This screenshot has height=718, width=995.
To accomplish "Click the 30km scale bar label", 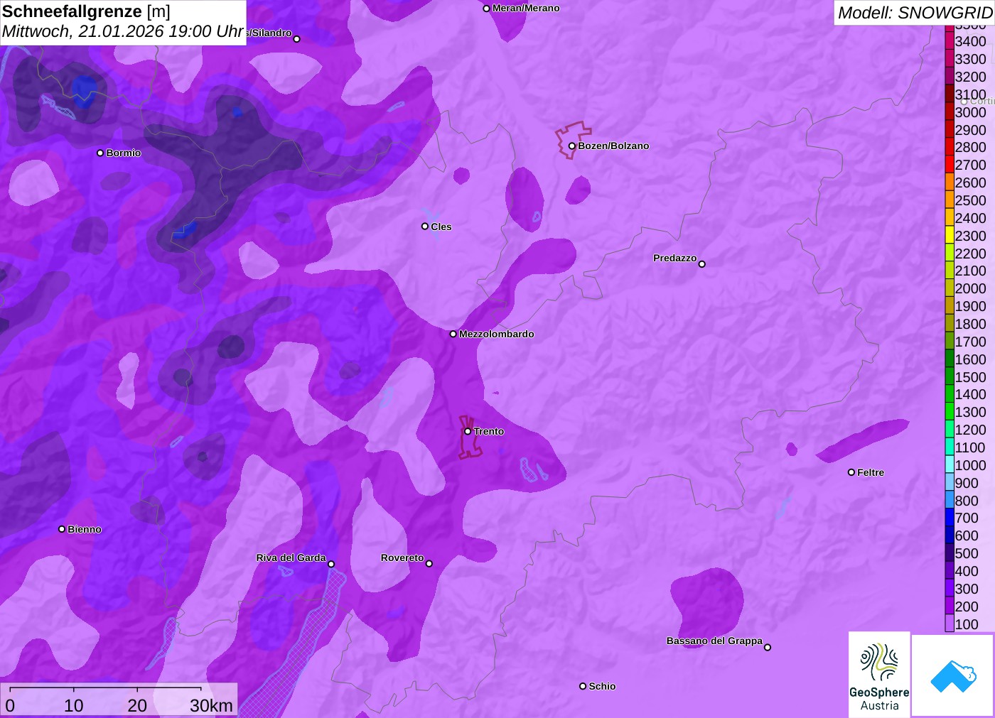I will (211, 705).
